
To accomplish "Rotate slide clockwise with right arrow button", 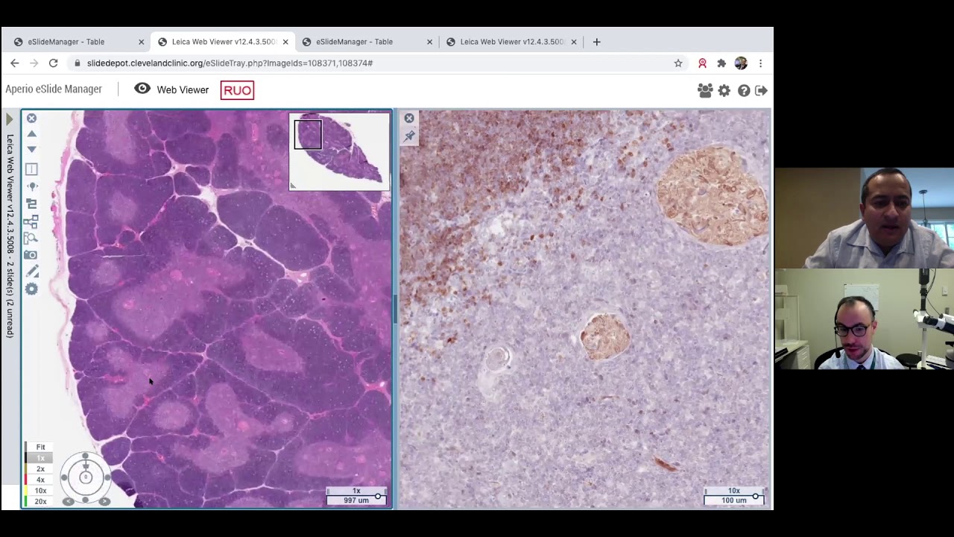I will coord(104,501).
